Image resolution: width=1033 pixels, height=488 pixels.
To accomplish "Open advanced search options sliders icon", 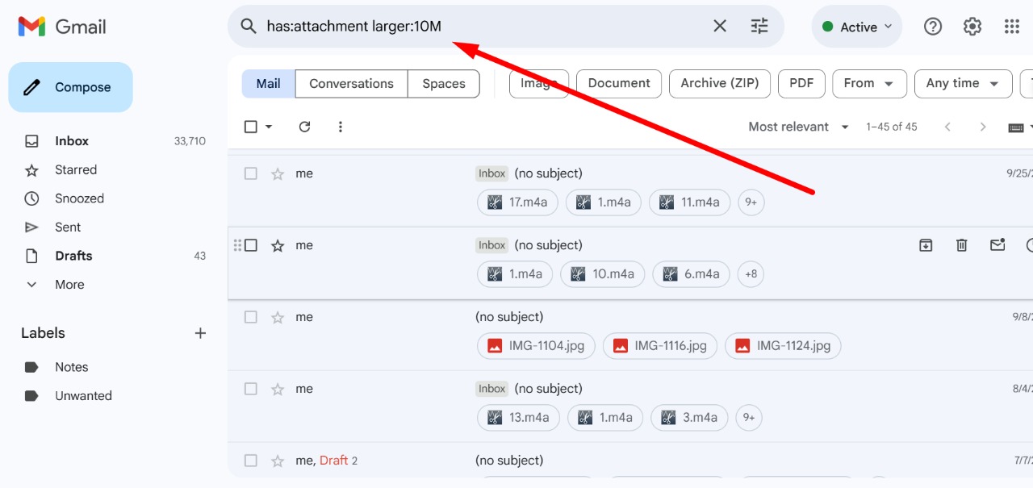I will (x=759, y=26).
